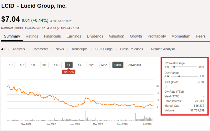Select the 1D chart range button
This screenshot has height=131, width=210.
[x=11, y=65]
